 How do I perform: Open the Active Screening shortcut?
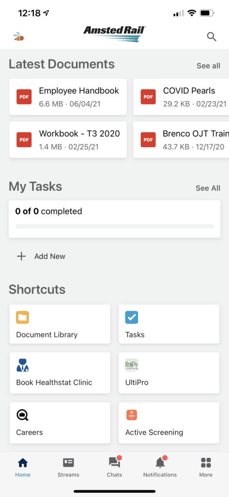(x=169, y=423)
